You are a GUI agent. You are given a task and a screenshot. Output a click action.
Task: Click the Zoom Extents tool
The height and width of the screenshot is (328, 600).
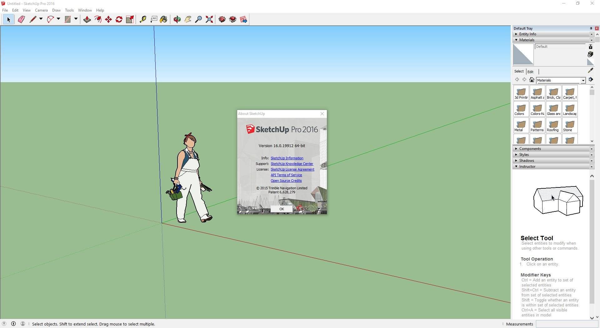(x=209, y=19)
